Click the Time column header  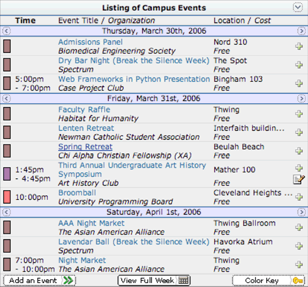[25, 20]
